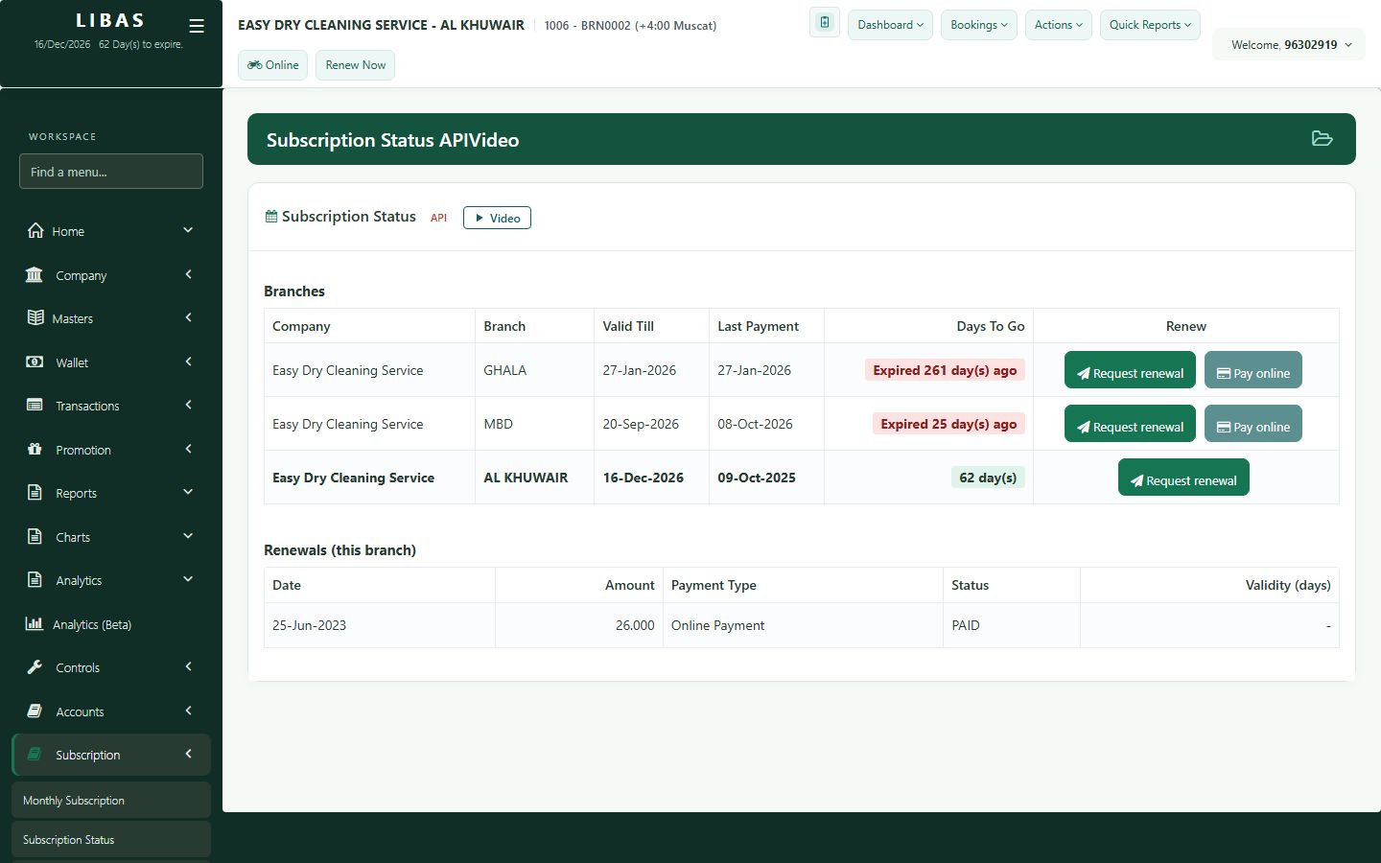The height and width of the screenshot is (863, 1381).
Task: Focus the Find a menu search field
Action: click(111, 172)
